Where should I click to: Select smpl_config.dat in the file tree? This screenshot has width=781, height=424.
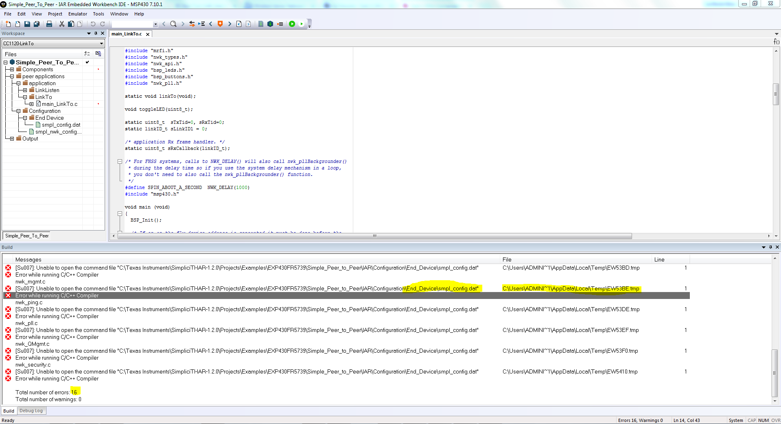(61, 125)
